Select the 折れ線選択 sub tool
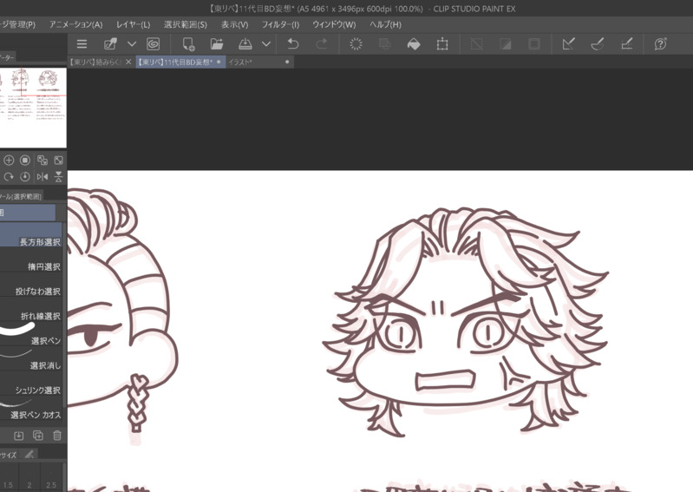This screenshot has width=693, height=492. pyautogui.click(x=31, y=309)
